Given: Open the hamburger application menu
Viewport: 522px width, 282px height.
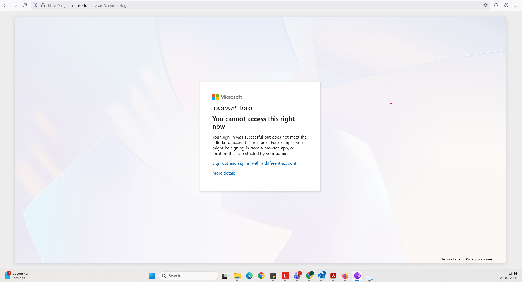Looking at the screenshot, I should click(x=516, y=5).
